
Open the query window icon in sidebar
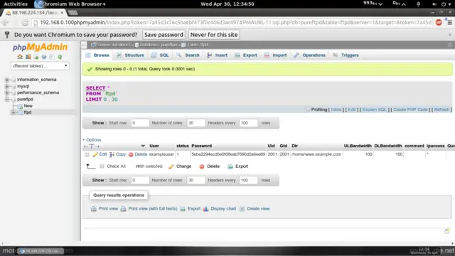36,57
